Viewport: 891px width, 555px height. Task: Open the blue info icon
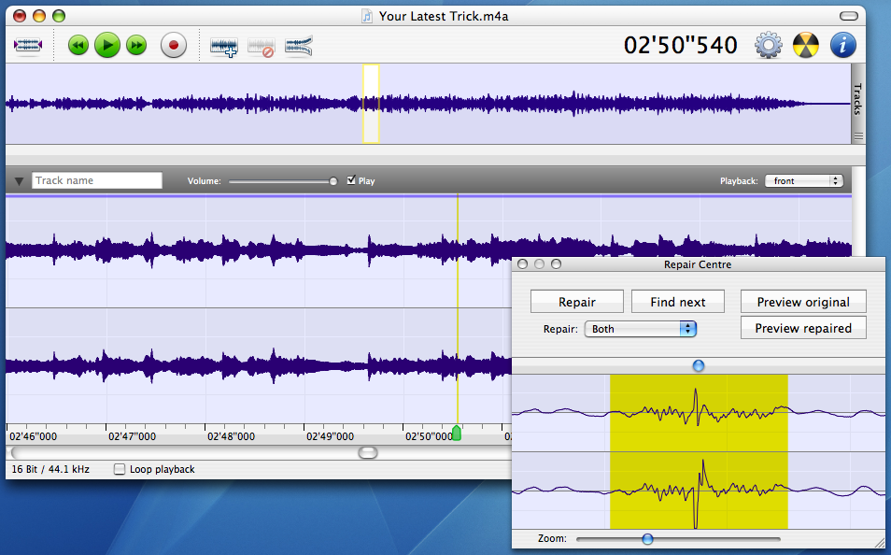pos(843,45)
